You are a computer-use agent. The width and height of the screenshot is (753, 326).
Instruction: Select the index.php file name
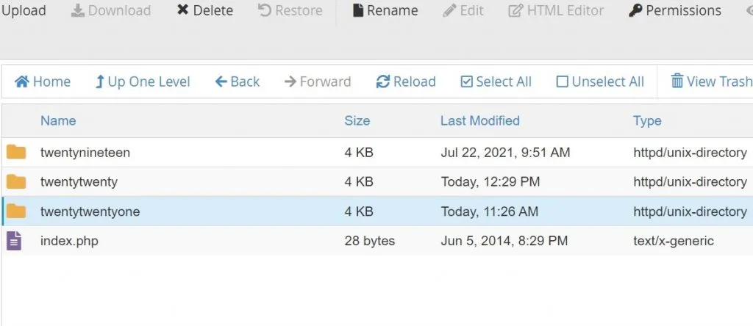click(x=69, y=241)
